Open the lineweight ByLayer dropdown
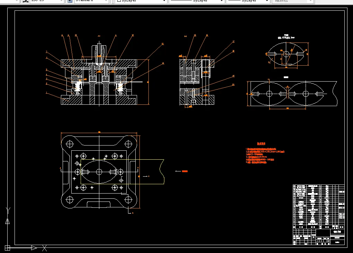 (x=248, y=1)
